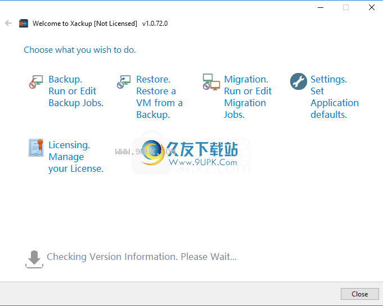Click the Licensing certificate icon
The image size is (383, 306).
pos(36,148)
